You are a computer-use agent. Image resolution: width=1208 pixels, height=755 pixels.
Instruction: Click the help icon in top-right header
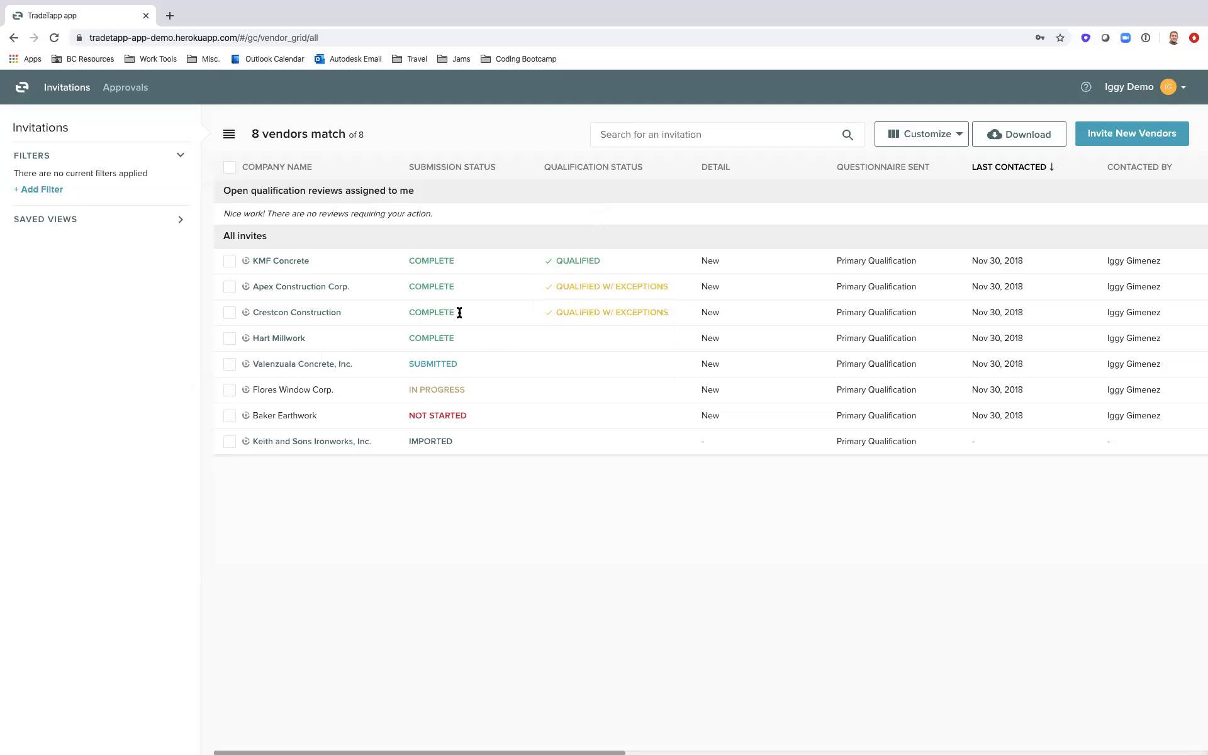tap(1085, 86)
